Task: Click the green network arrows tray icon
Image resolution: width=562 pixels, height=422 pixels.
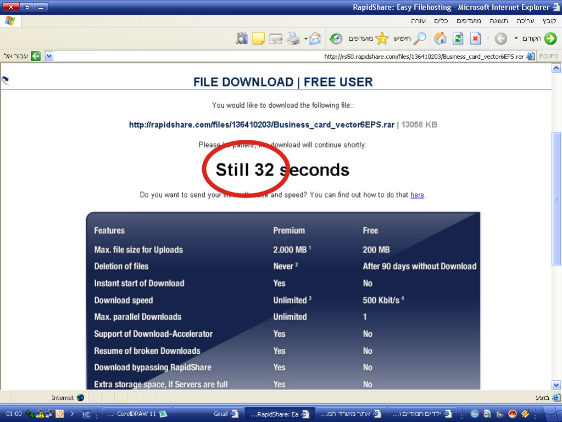Action: [30, 414]
